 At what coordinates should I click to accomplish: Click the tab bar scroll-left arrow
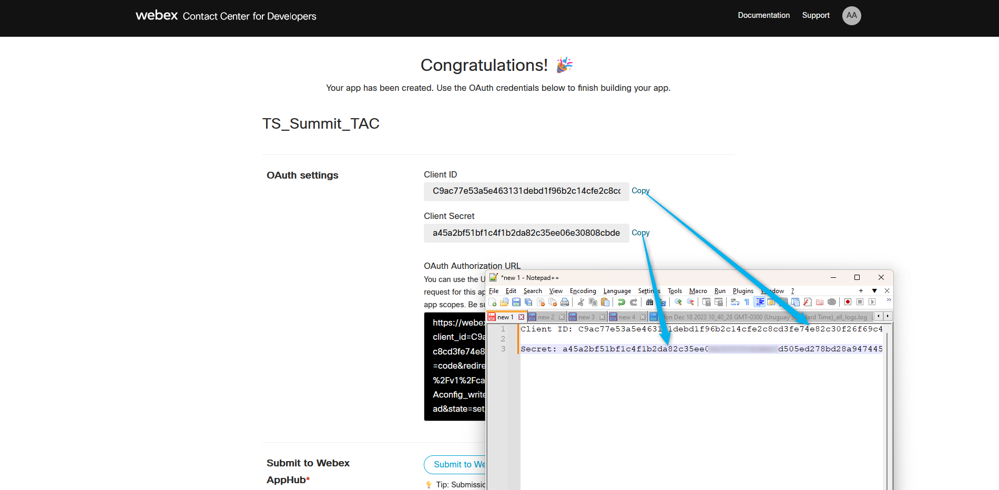tap(879, 316)
